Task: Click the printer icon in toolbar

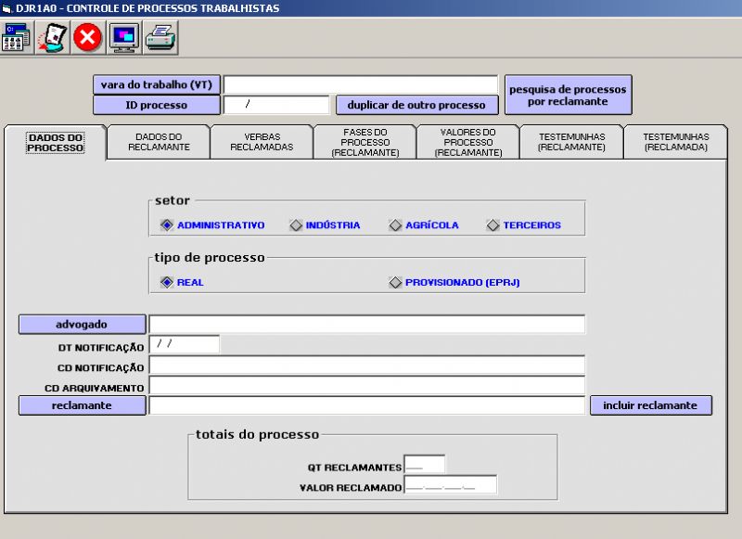Action: pyautogui.click(x=160, y=37)
